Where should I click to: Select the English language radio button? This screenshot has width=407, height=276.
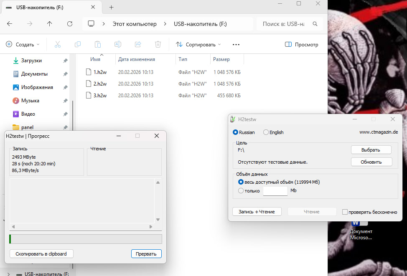(x=266, y=132)
